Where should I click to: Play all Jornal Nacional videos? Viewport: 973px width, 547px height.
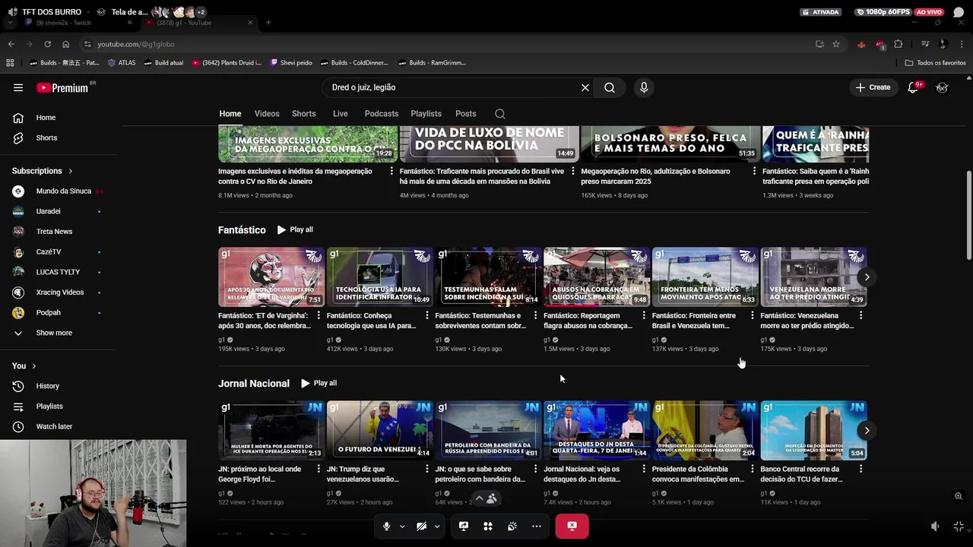click(x=319, y=383)
